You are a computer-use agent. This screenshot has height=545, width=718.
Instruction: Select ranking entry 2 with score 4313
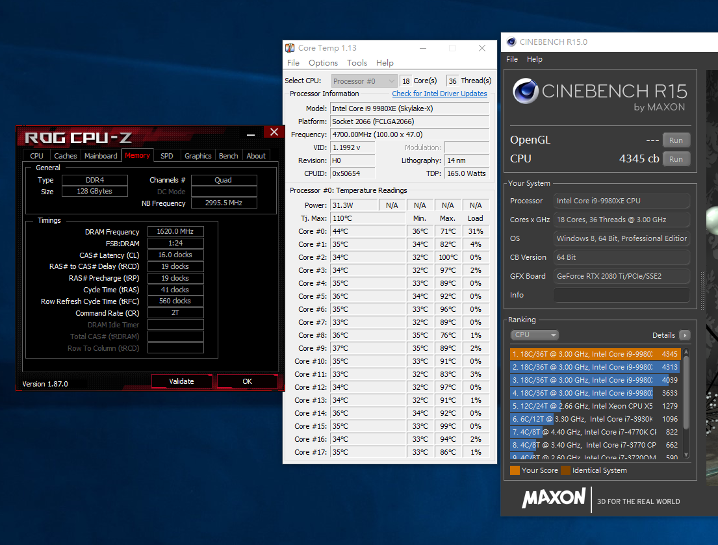pyautogui.click(x=595, y=367)
